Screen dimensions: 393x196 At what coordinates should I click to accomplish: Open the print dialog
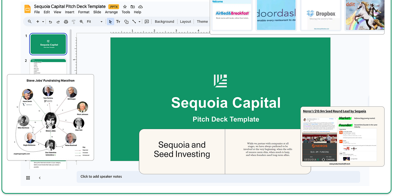[66, 22]
